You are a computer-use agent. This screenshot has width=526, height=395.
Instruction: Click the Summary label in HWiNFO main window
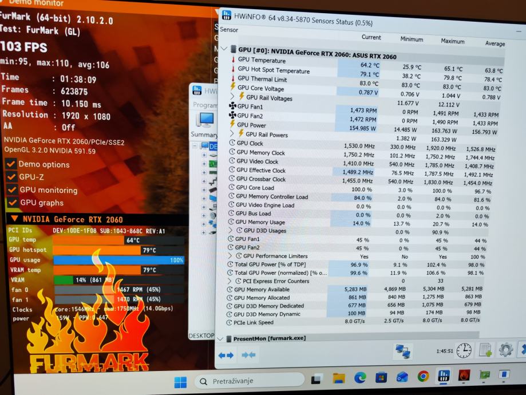(x=204, y=135)
